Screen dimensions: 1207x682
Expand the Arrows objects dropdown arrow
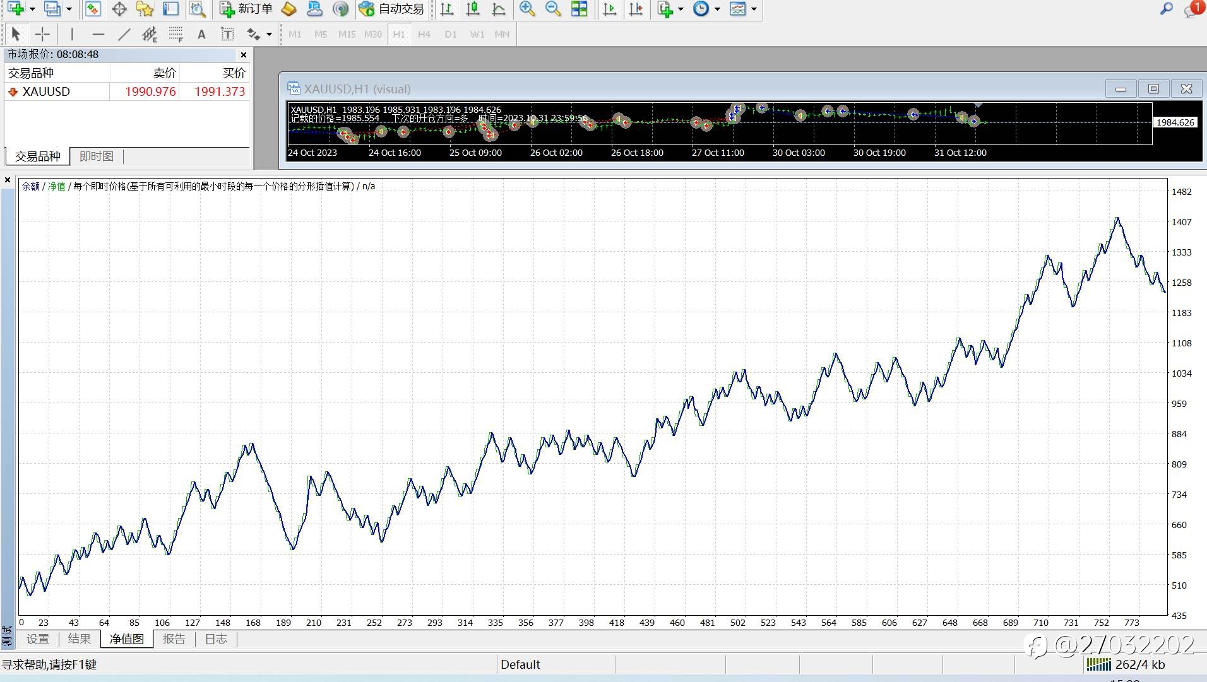pyautogui.click(x=270, y=34)
